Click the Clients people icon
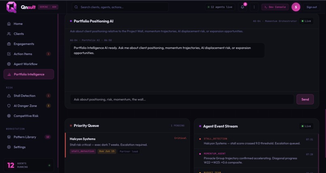 pos(9,34)
